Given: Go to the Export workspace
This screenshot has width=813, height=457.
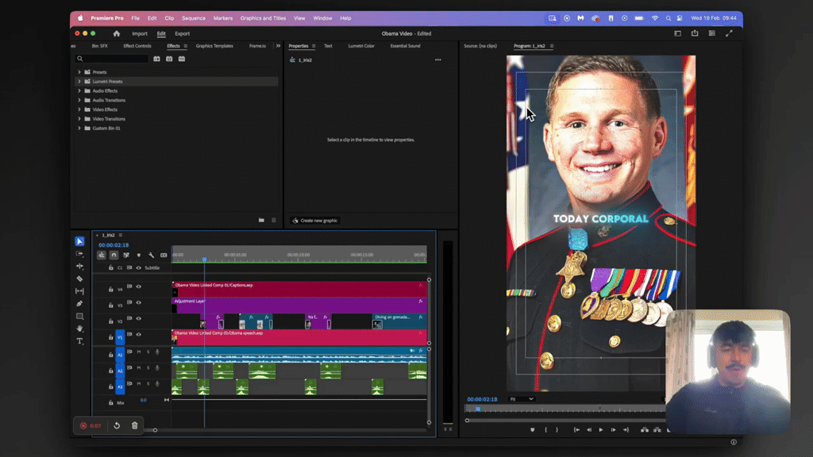Looking at the screenshot, I should [182, 33].
